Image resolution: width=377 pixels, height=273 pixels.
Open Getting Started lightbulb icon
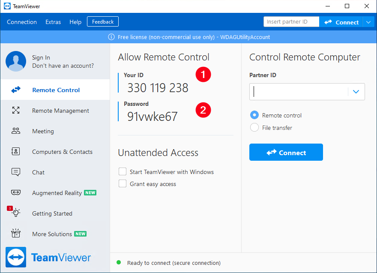[16, 213]
